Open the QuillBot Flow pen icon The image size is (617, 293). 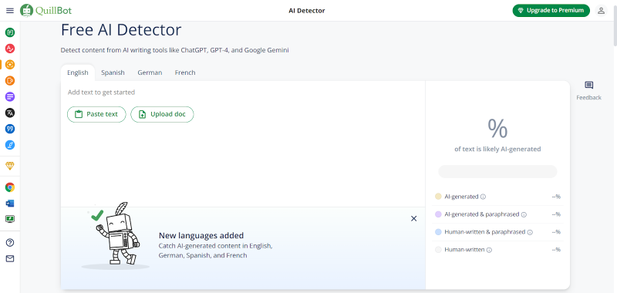pos(10,145)
